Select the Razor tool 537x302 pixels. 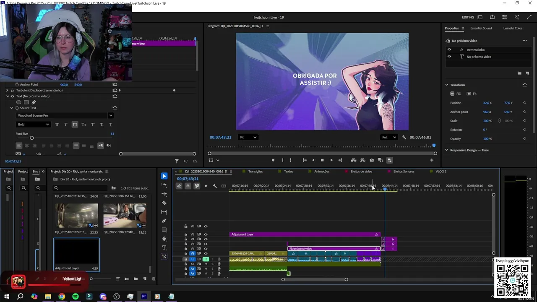(164, 203)
